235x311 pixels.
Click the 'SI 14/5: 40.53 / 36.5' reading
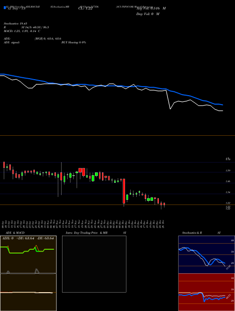tap(35, 27)
